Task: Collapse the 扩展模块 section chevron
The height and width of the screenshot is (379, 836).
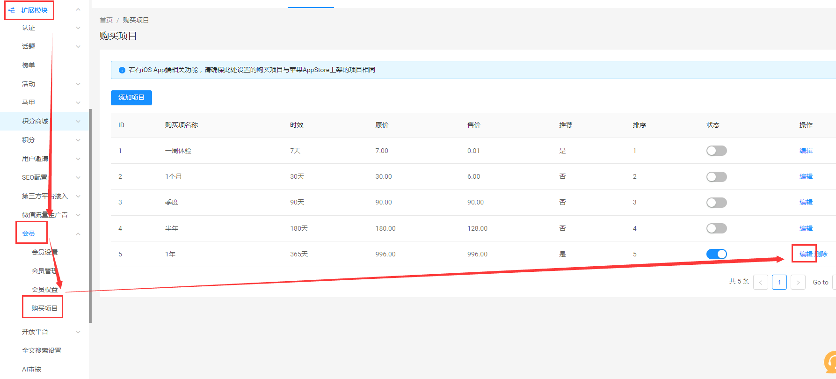Action: (x=78, y=10)
